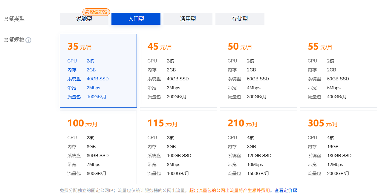
Task: Select the 入门型 package type tab
Action: coord(136,19)
